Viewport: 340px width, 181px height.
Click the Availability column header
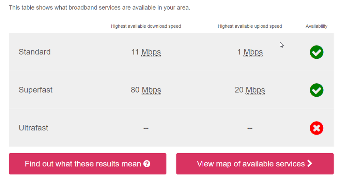(316, 26)
